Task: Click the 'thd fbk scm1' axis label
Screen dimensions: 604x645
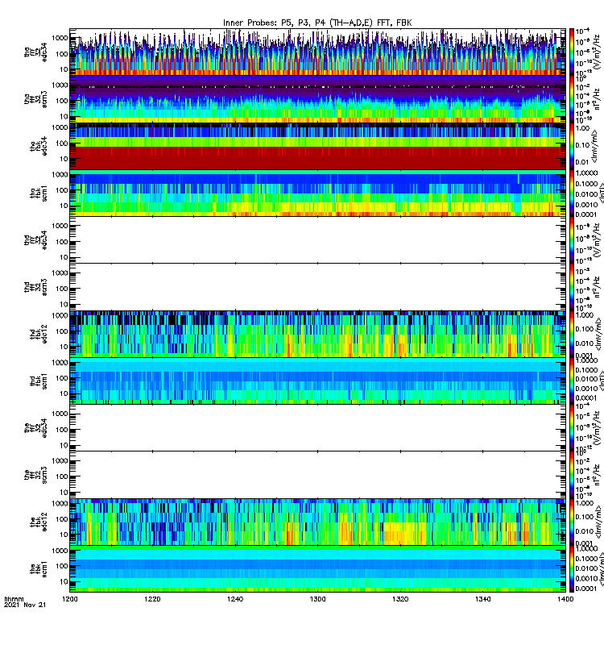Action: (x=39, y=381)
